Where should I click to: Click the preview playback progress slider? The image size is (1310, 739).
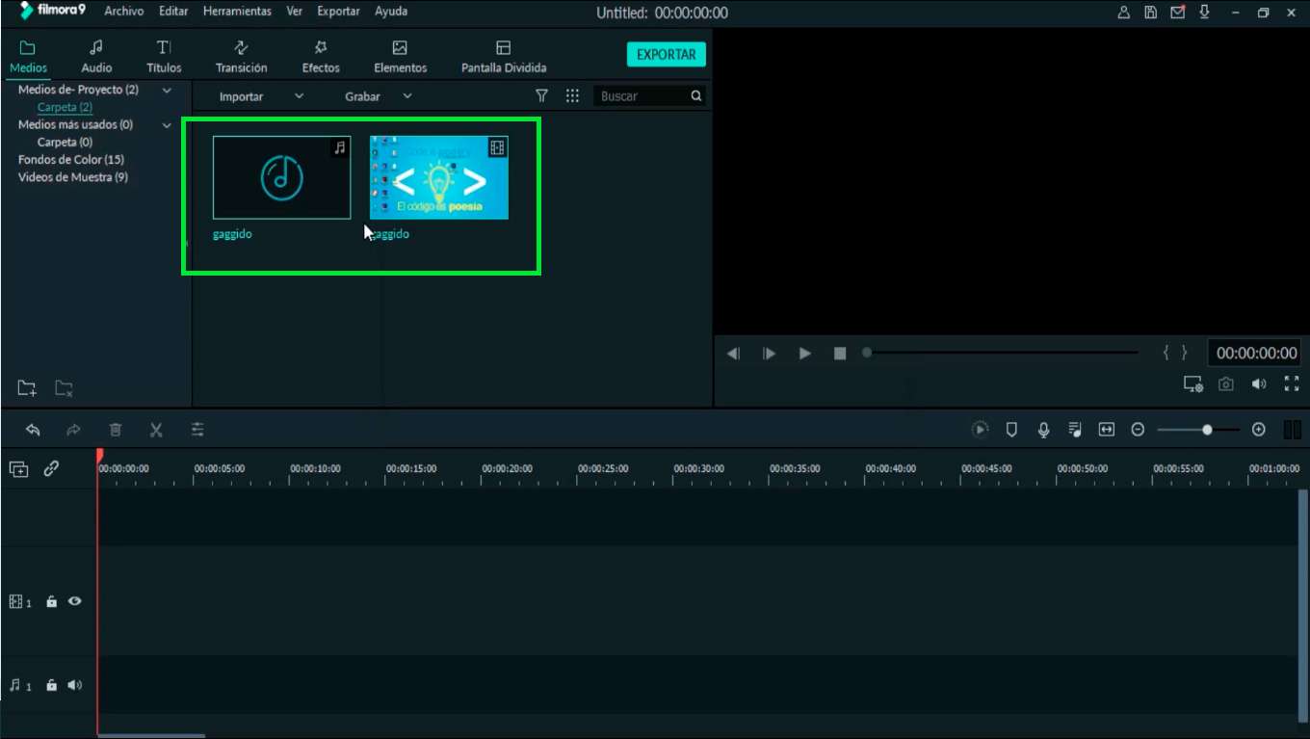[x=1000, y=353]
